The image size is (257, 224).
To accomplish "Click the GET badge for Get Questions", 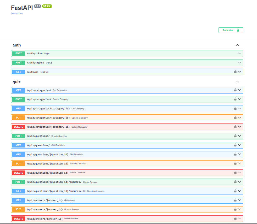I will point(19,145).
